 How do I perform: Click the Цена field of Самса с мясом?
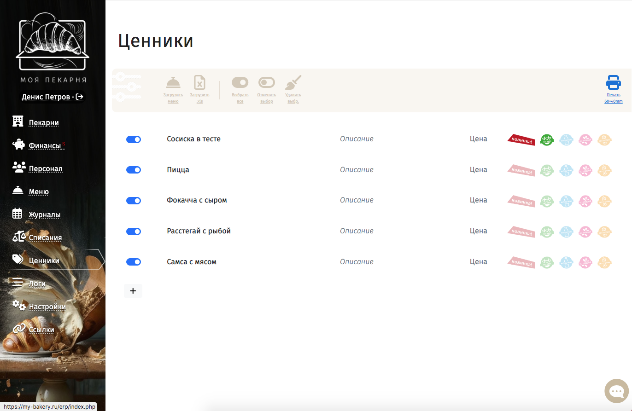click(478, 262)
